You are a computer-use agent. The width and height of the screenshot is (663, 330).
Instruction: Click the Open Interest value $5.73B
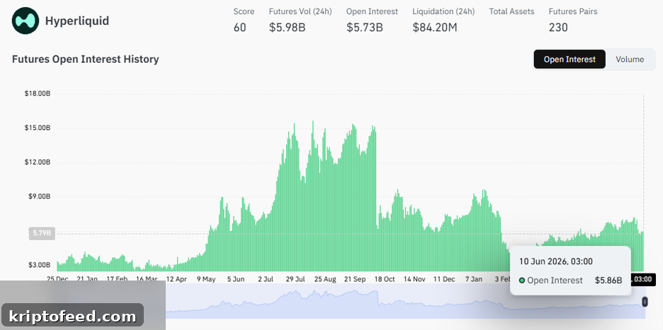tap(365, 28)
